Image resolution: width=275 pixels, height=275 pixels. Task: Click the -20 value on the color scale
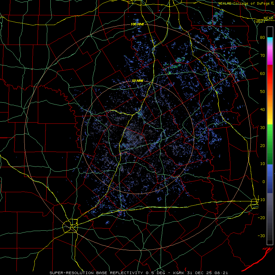click(x=261, y=218)
